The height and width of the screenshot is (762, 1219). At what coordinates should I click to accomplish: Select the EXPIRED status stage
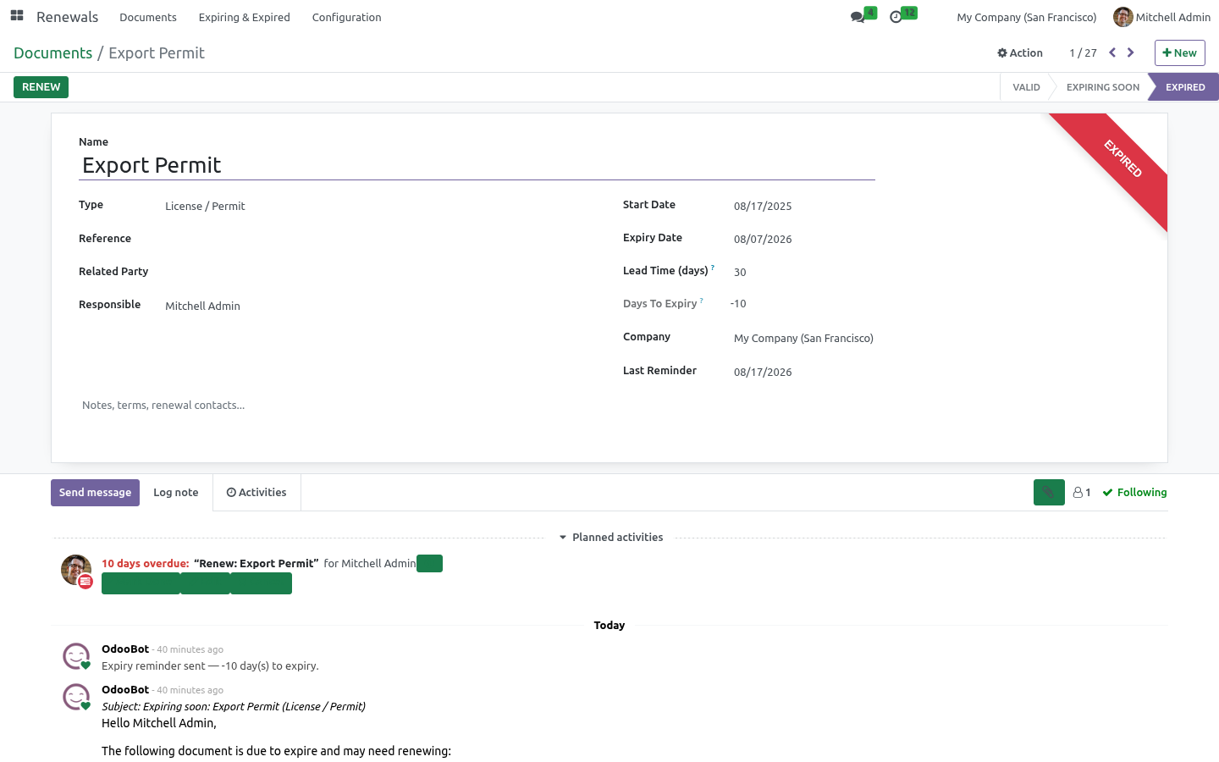point(1185,87)
